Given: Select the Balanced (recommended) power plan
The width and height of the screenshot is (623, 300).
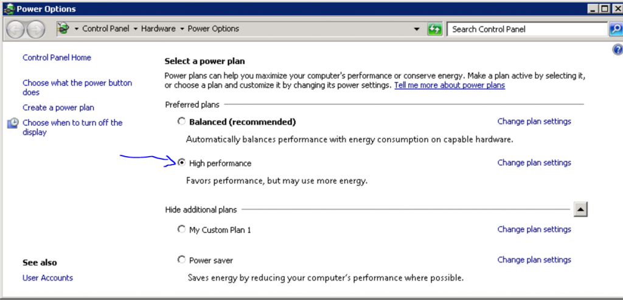Looking at the screenshot, I should coord(181,121).
